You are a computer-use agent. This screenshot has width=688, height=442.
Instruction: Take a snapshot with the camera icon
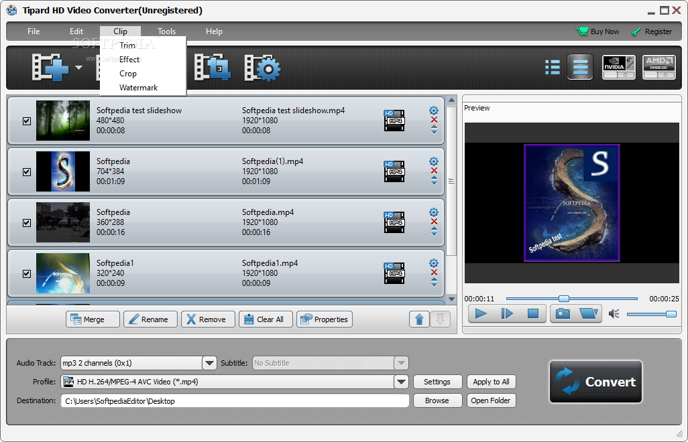(563, 313)
